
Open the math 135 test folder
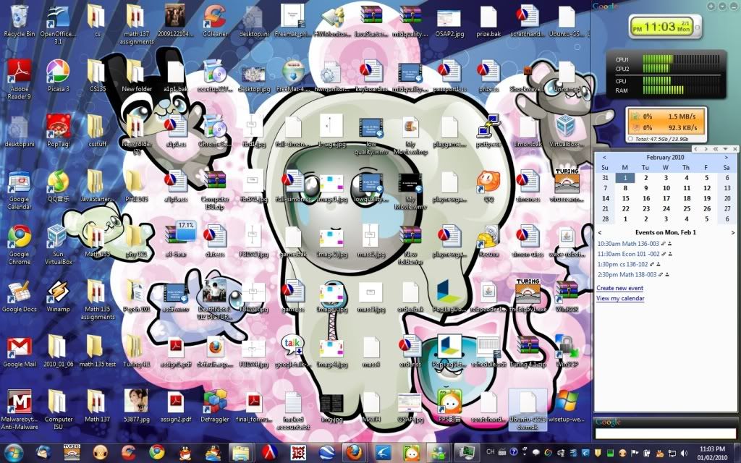pyautogui.click(x=97, y=352)
